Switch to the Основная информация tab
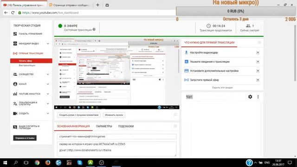297x167 pixels. tap(73, 126)
